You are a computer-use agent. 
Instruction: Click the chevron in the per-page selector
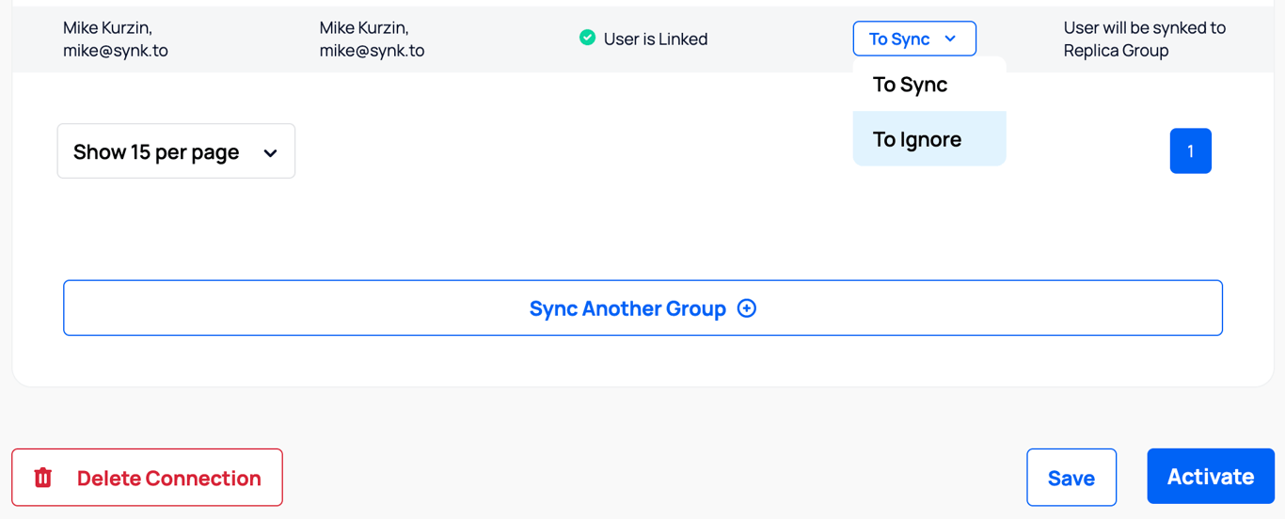tap(270, 152)
